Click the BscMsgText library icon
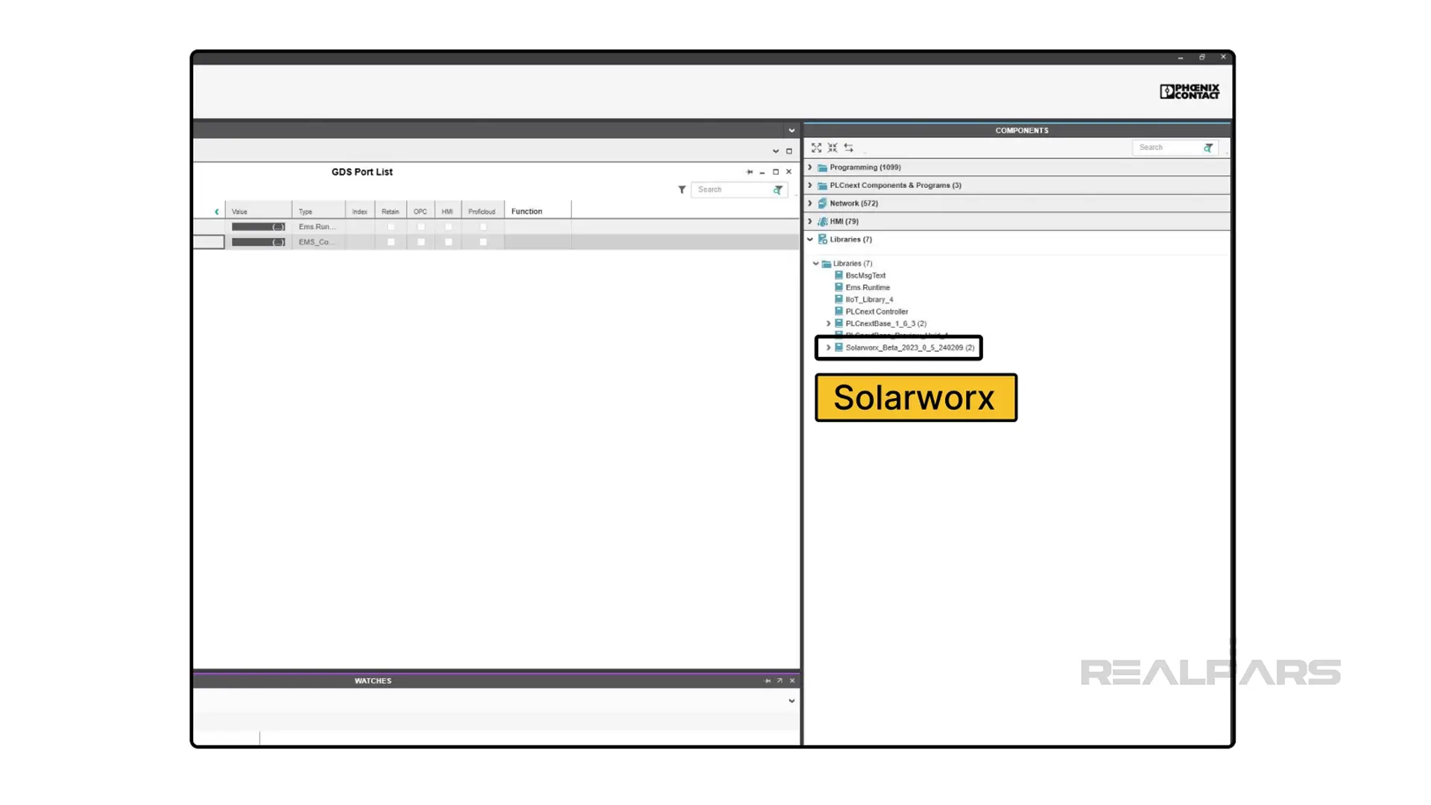 (x=838, y=275)
